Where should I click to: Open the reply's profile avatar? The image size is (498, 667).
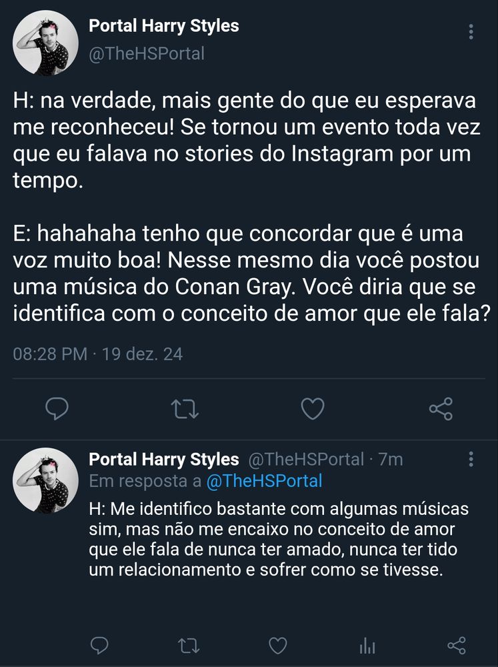tap(45, 481)
